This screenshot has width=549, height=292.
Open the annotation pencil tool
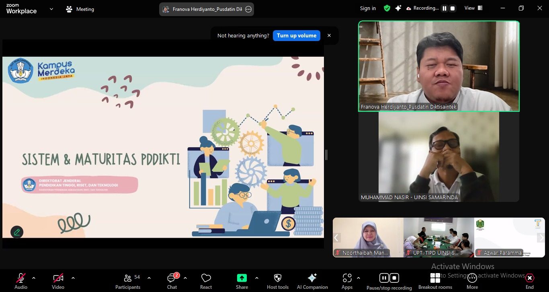click(x=17, y=232)
